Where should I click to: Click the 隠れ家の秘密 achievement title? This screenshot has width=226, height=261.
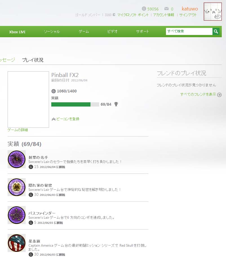tap(40, 185)
